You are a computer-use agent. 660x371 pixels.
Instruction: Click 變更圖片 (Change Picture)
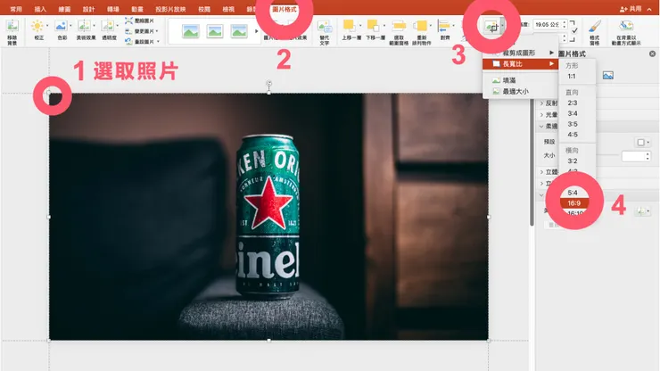pyautogui.click(x=140, y=31)
